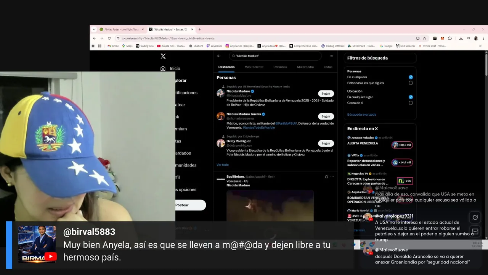This screenshot has width=488, height=275.
Task: Open the Venice Chat bookmark
Action: tap(432, 46)
